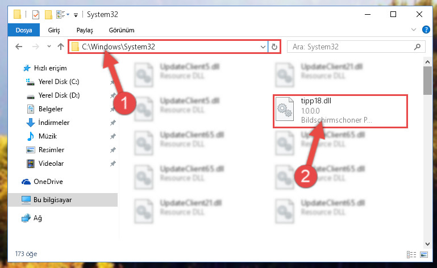Switch to the Görünüm tab

coord(122,30)
